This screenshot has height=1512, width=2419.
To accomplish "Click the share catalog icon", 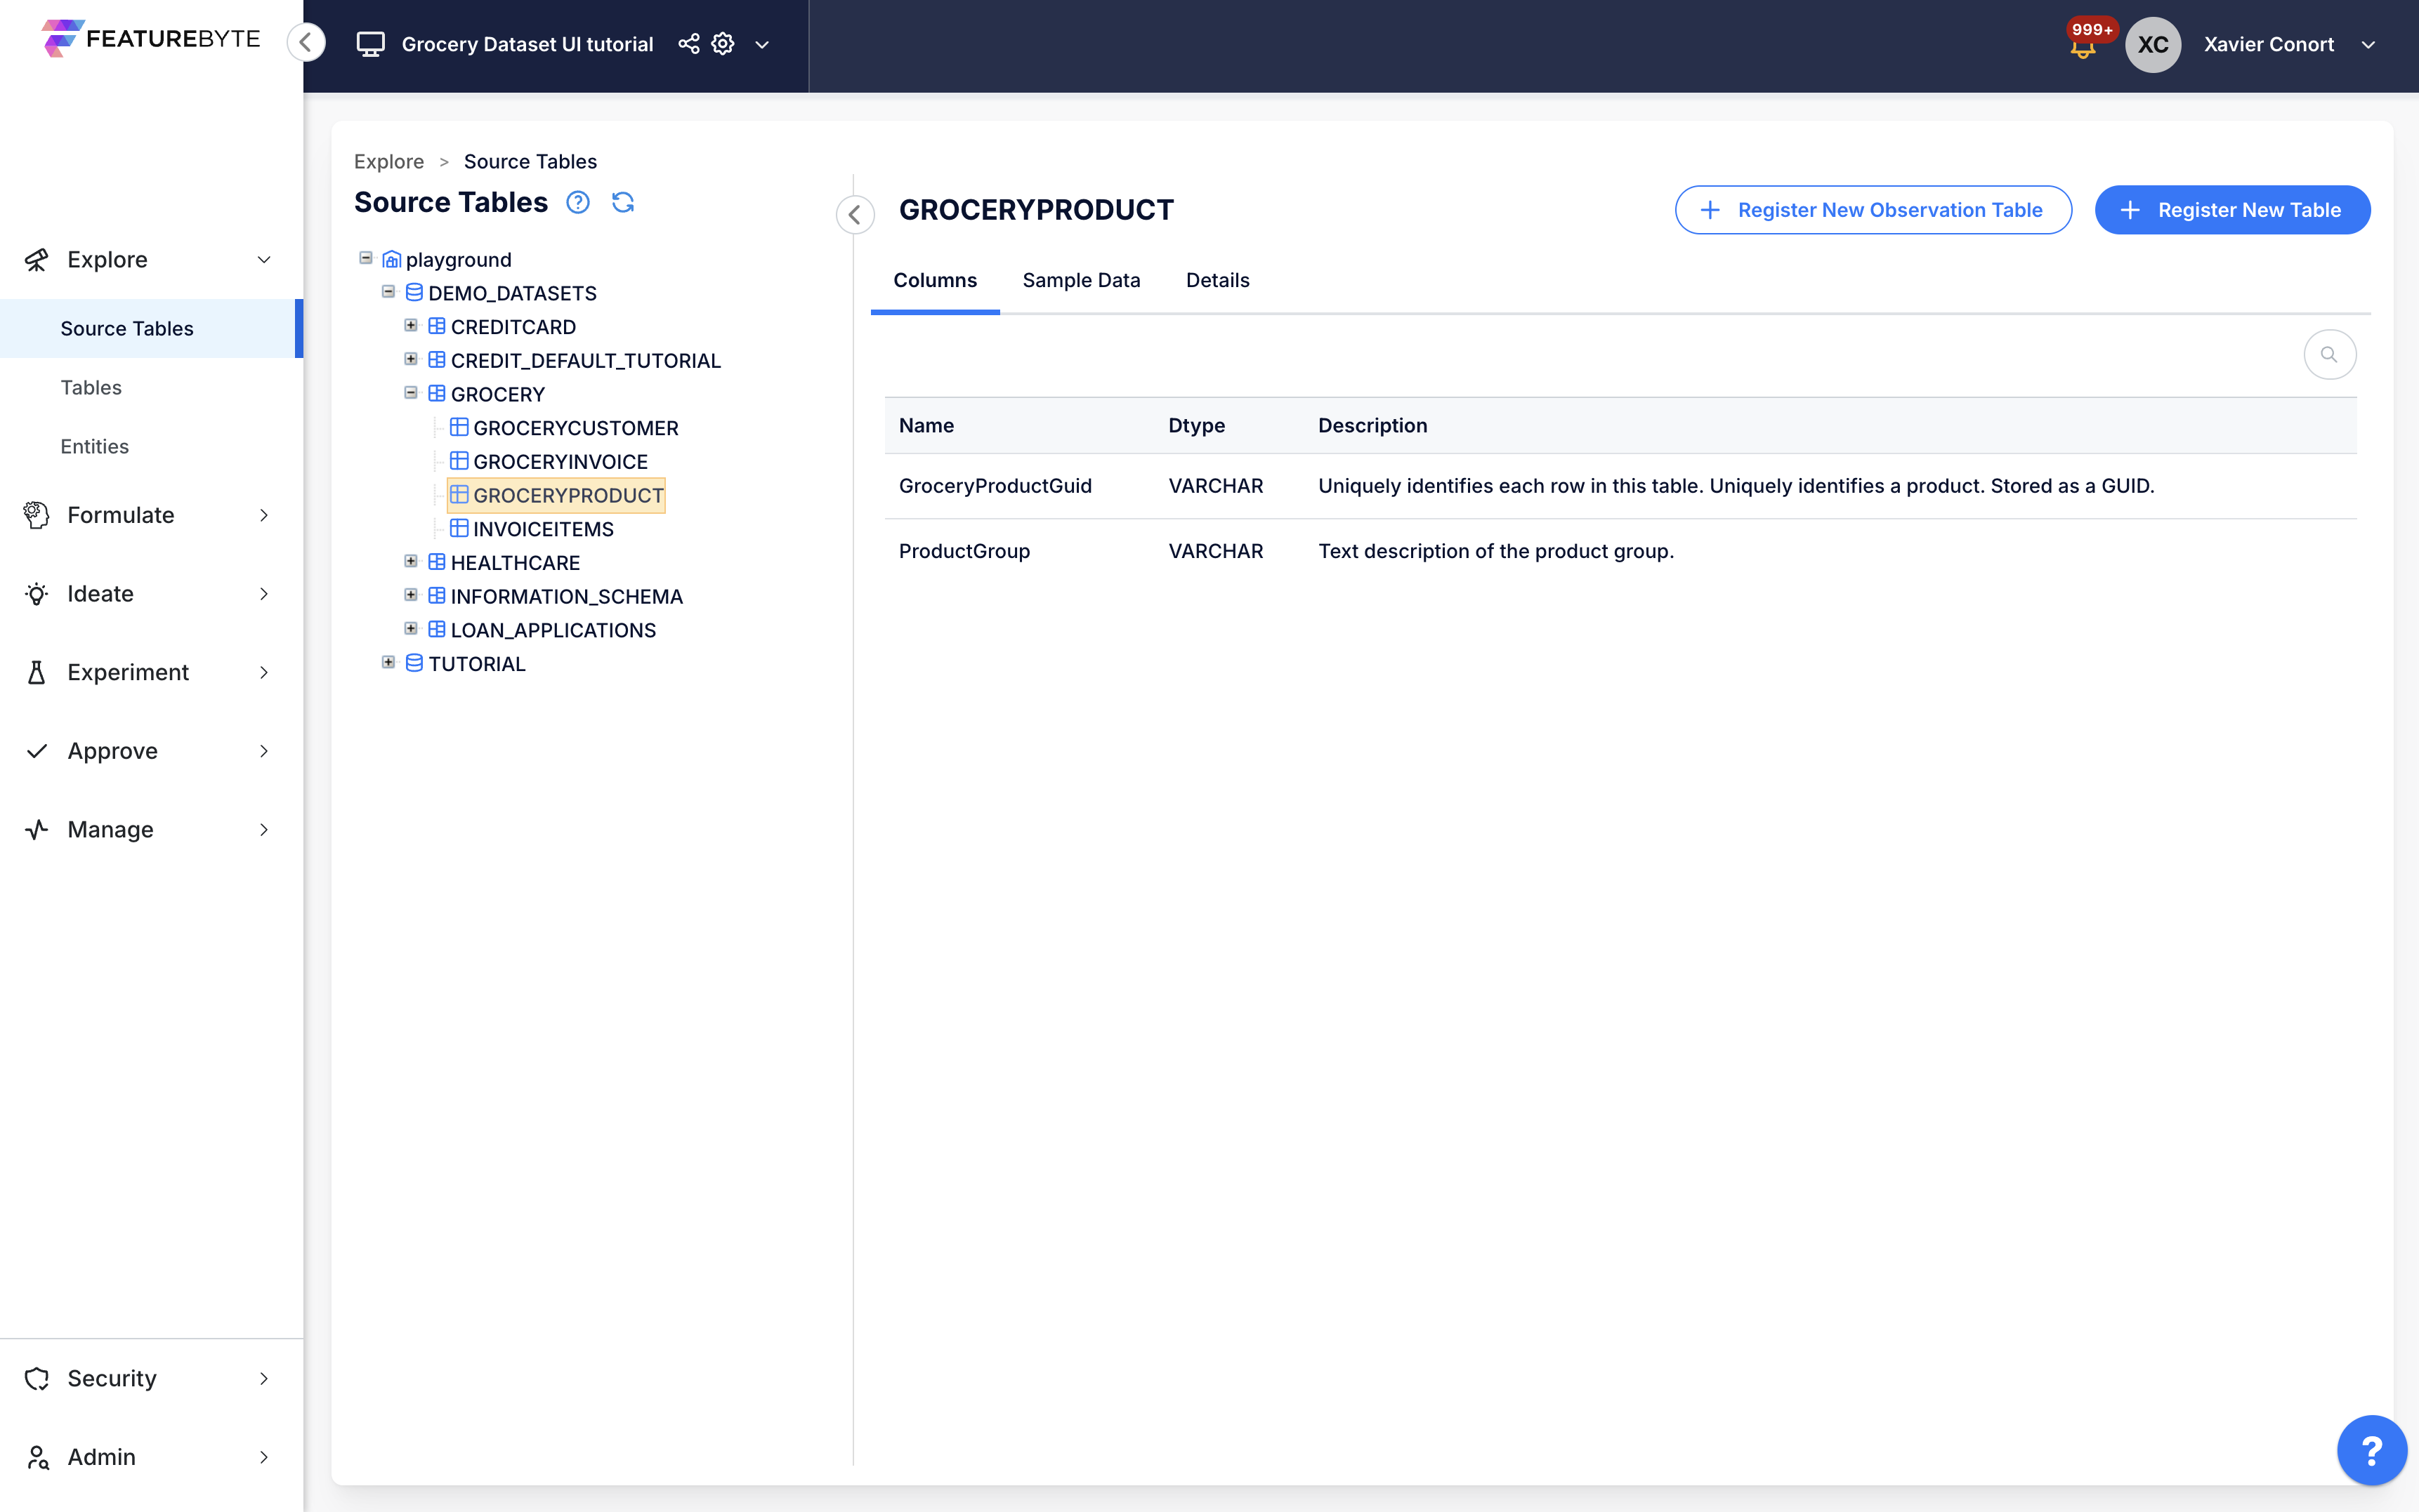I will pyautogui.click(x=688, y=44).
